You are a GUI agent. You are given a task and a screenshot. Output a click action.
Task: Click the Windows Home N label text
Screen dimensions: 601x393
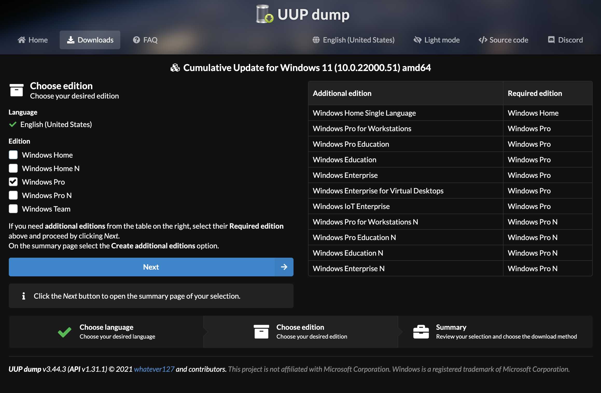(51, 169)
